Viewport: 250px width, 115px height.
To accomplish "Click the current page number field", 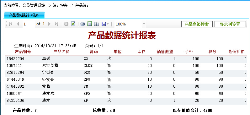I will (x=29, y=24).
